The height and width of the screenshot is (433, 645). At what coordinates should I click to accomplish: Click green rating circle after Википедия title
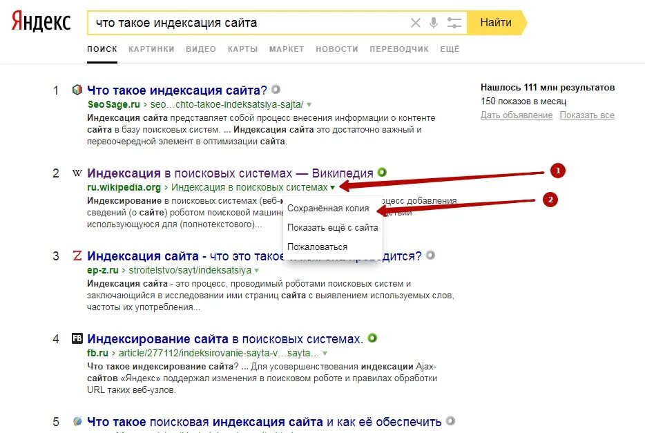[x=382, y=172]
